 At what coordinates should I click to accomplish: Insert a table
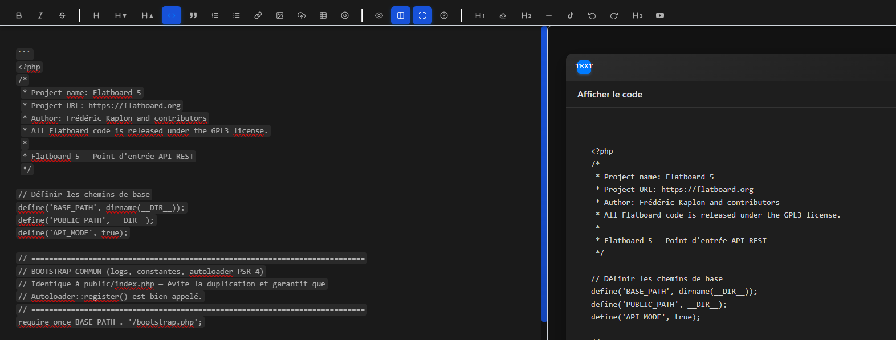[323, 15]
